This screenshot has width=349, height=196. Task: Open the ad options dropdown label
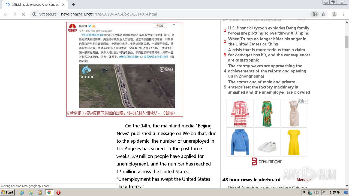(302, 101)
